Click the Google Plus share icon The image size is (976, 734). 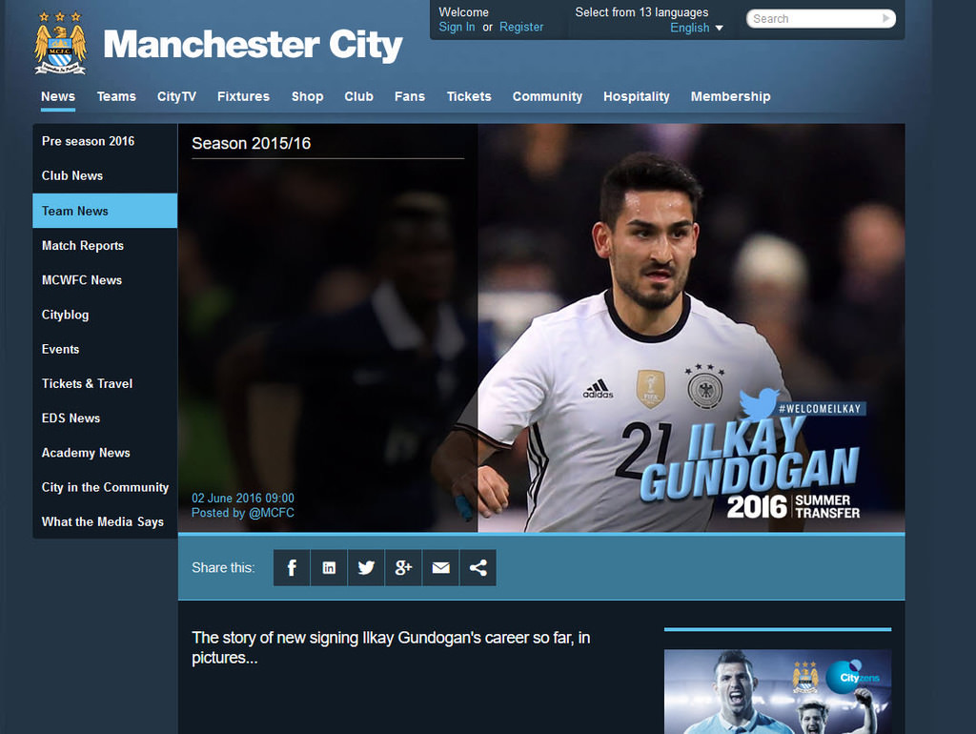click(403, 568)
